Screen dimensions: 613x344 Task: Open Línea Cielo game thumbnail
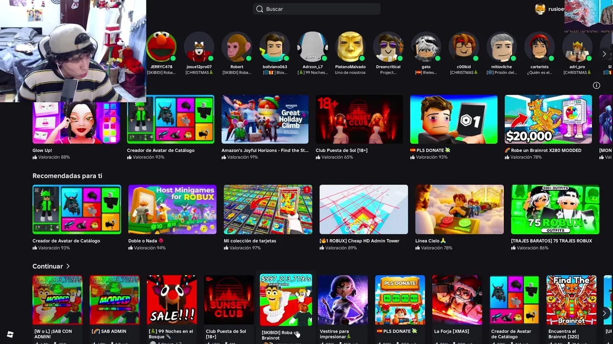pos(459,209)
